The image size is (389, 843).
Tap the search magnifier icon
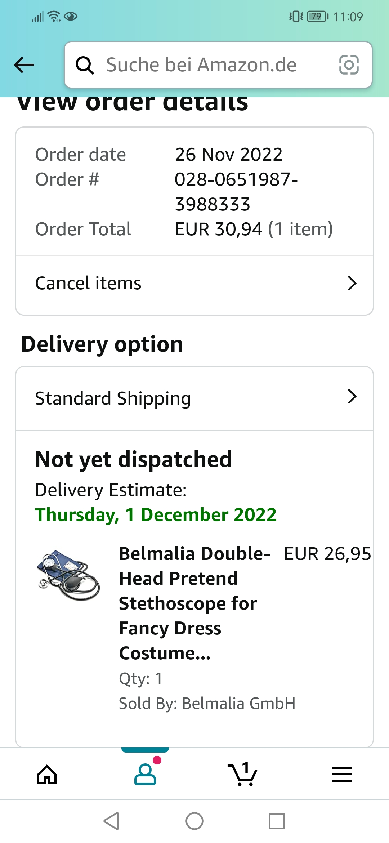(x=85, y=65)
